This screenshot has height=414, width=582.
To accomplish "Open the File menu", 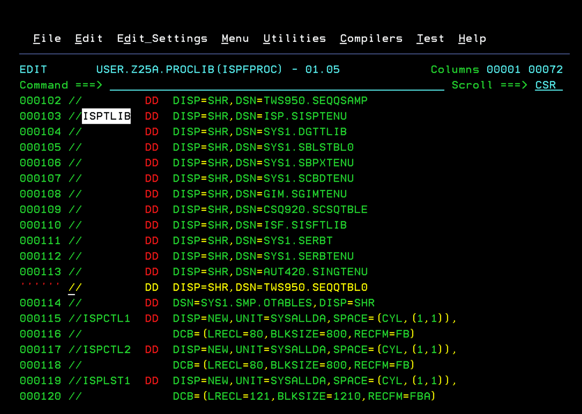I will pyautogui.click(x=47, y=39).
